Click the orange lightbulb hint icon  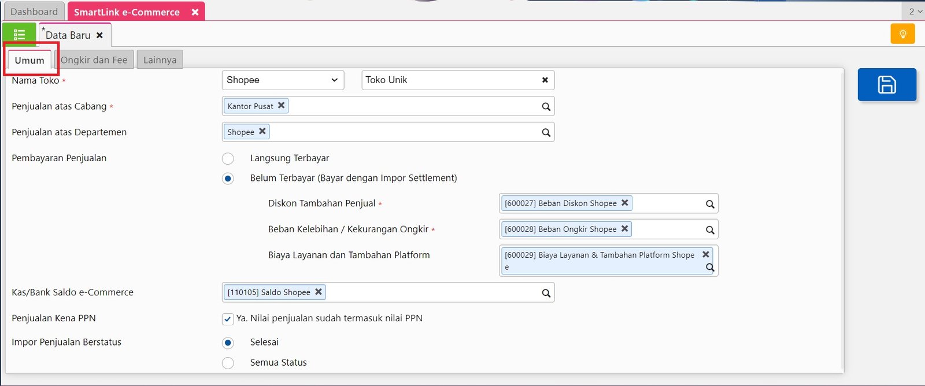click(902, 34)
